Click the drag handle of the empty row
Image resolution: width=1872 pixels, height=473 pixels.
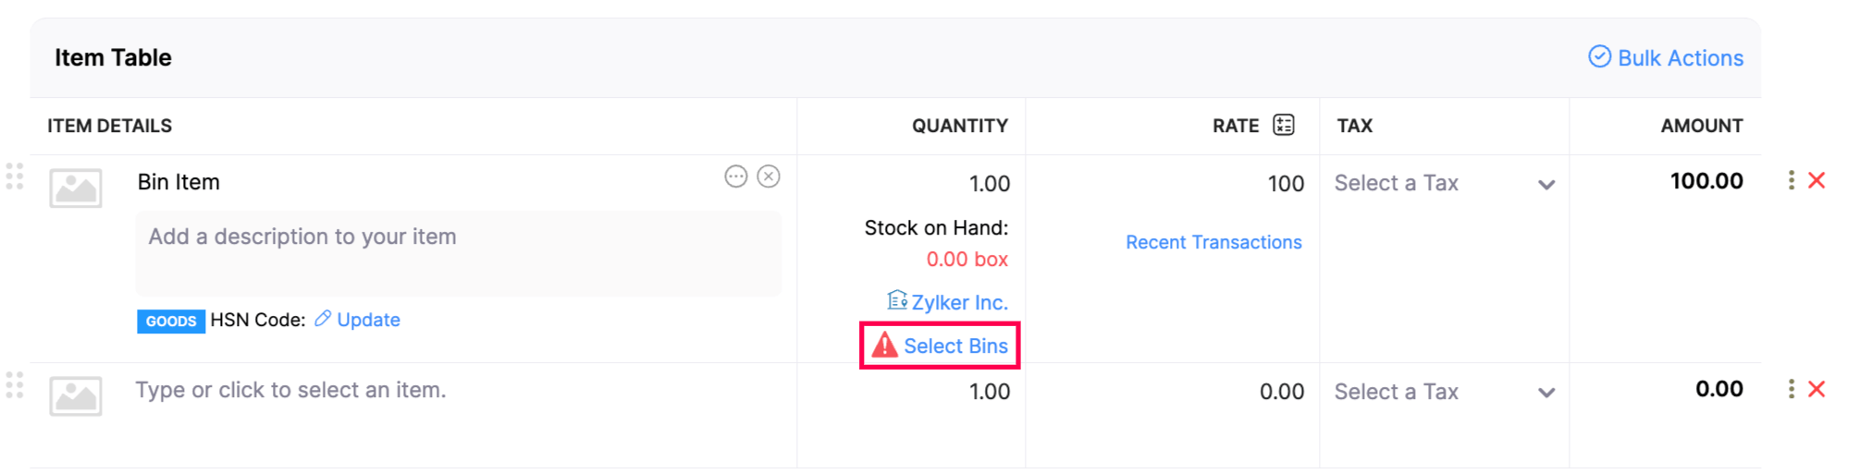[15, 385]
